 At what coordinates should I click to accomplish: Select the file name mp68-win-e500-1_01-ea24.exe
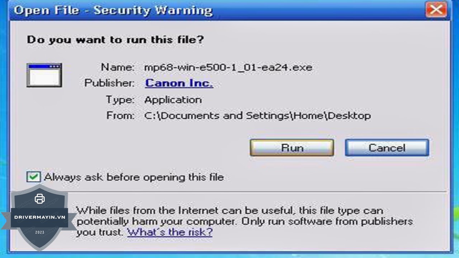coord(228,67)
